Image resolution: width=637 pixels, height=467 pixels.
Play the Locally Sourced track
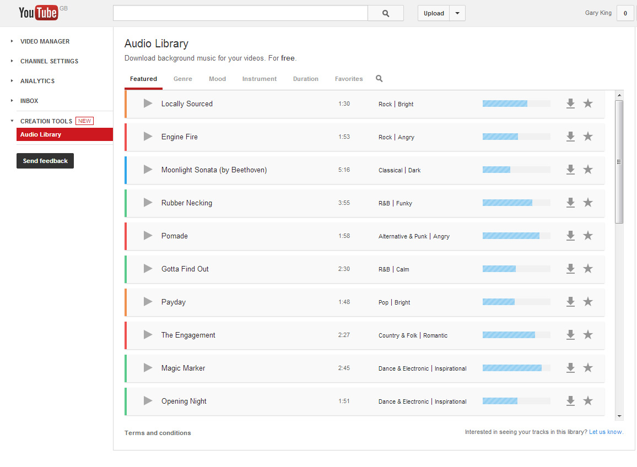pyautogui.click(x=148, y=104)
